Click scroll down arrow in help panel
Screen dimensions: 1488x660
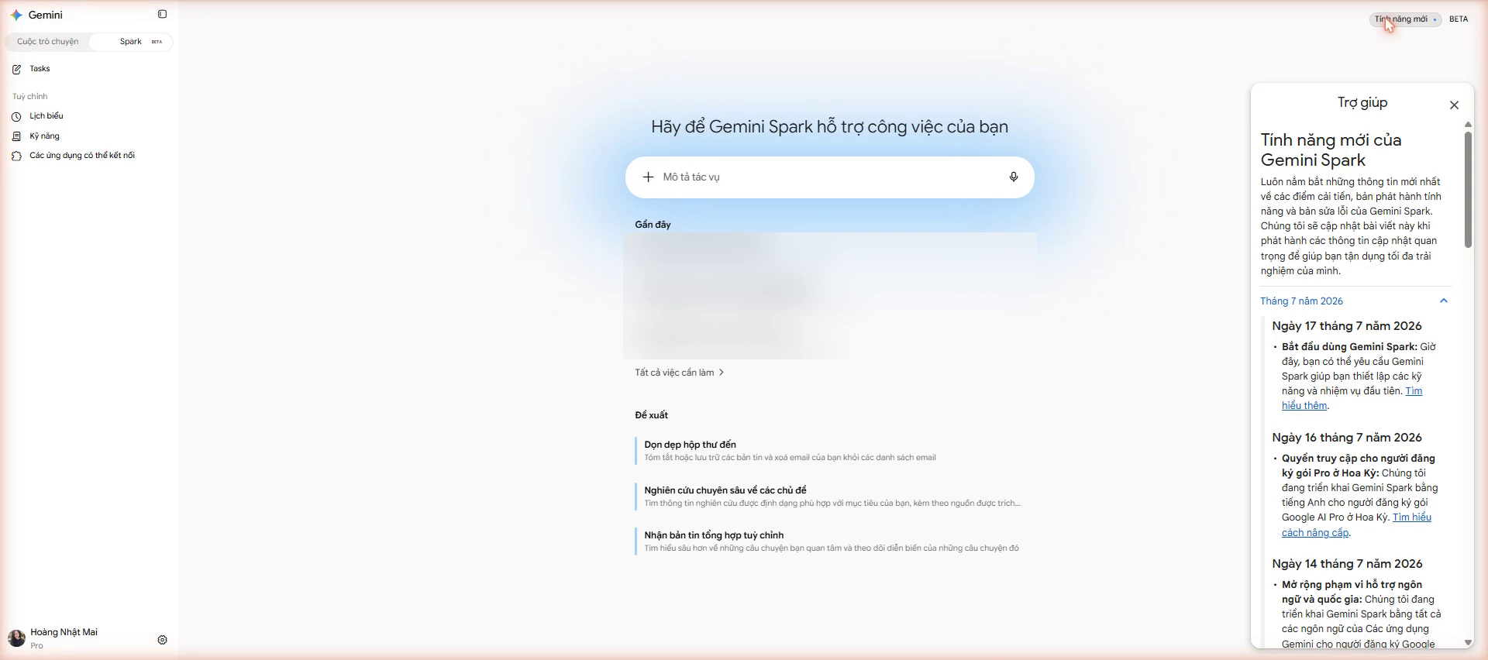(1468, 642)
